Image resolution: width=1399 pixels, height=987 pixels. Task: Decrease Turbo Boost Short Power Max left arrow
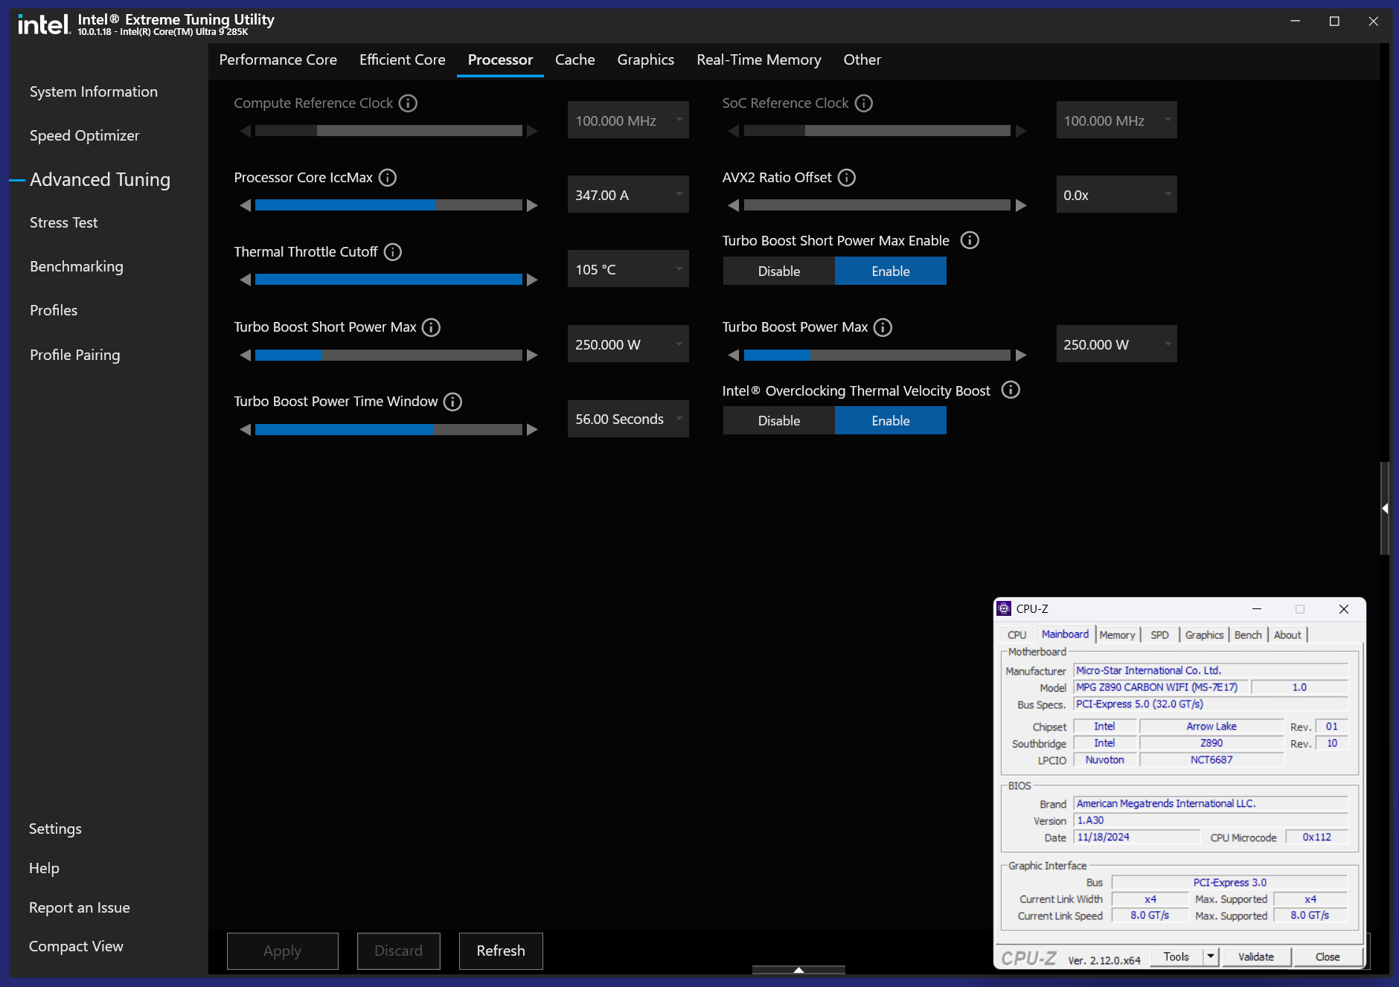pos(246,356)
